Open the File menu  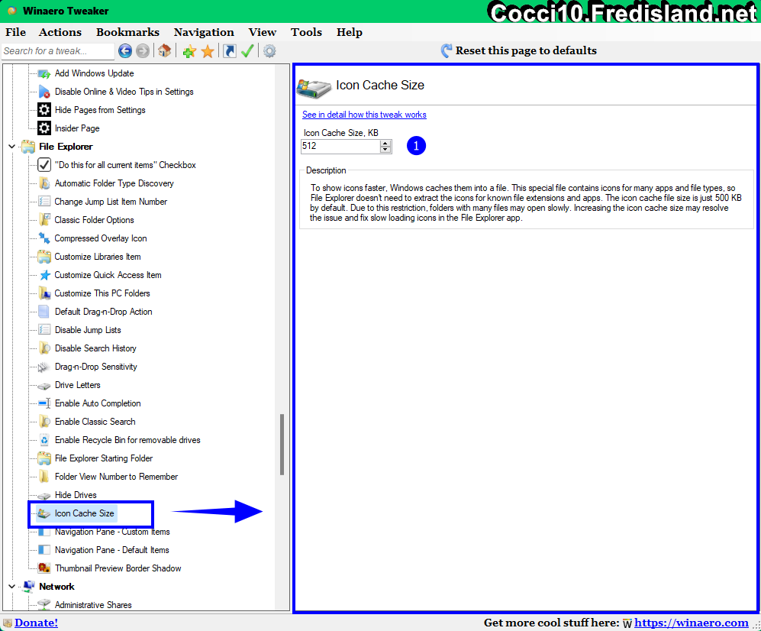tap(15, 32)
